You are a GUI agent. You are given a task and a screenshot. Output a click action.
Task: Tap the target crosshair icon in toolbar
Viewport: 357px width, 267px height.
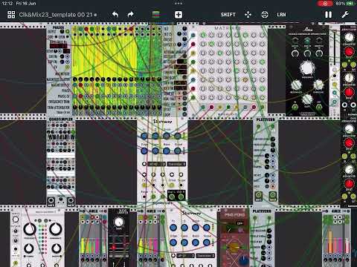pyautogui.click(x=265, y=15)
